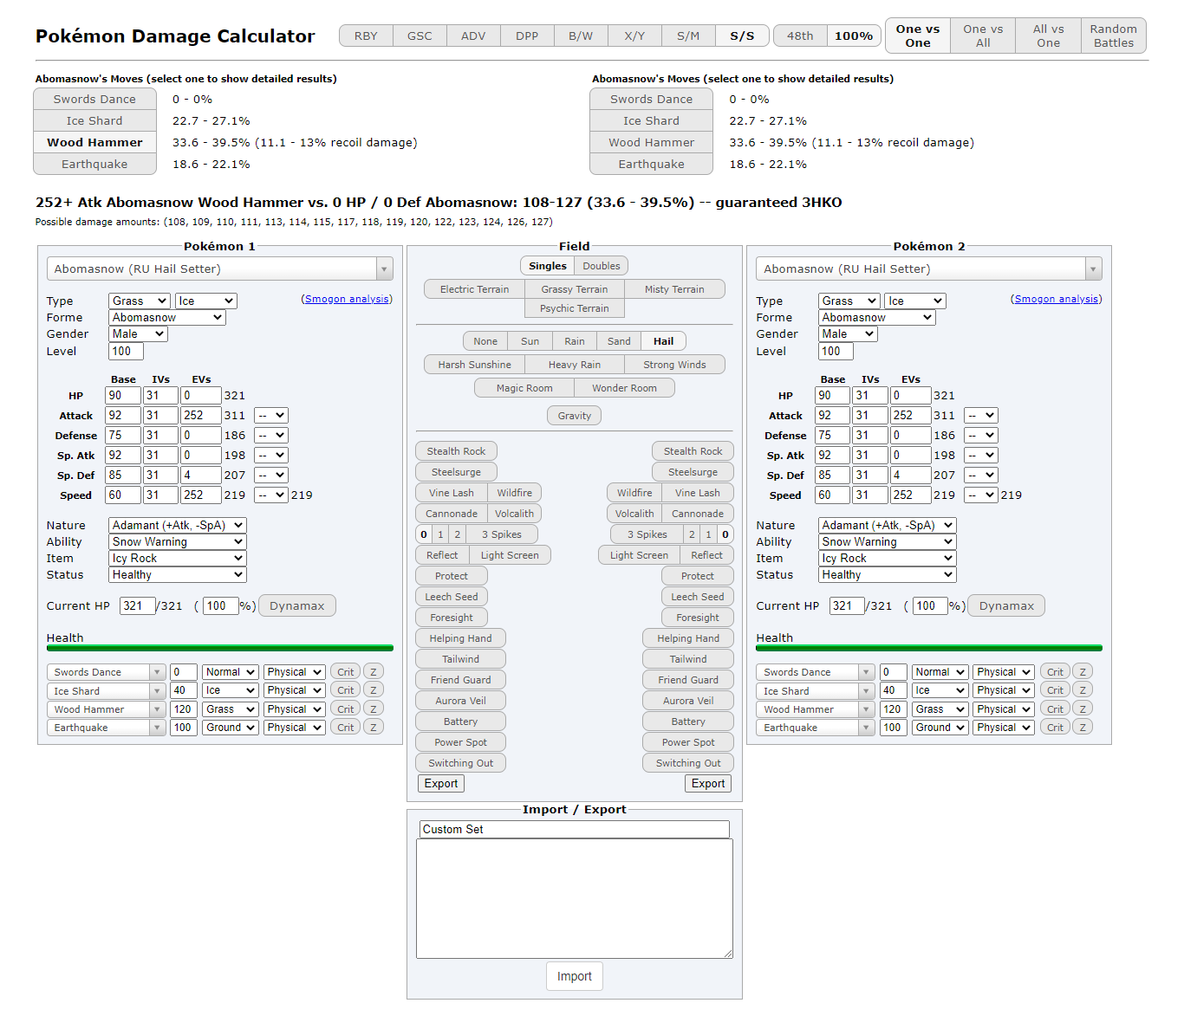This screenshot has width=1184, height=1016.
Task: Click Pokémon 2's green health bar
Action: (927, 648)
